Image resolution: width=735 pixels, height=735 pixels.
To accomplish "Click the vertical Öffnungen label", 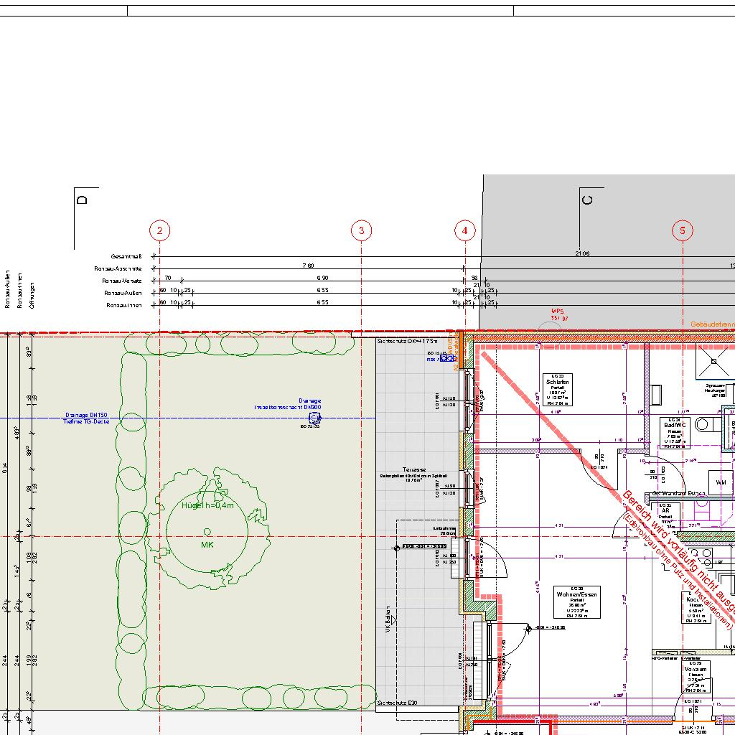I will point(32,295).
